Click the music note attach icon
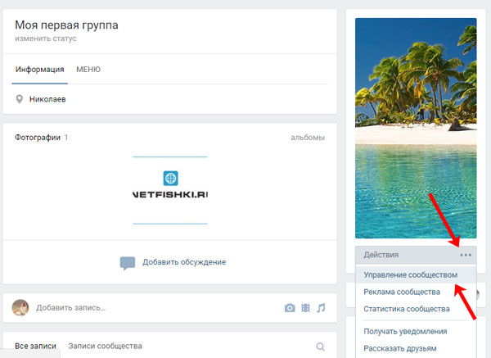Viewport: 491px width, 358px height. (x=321, y=308)
